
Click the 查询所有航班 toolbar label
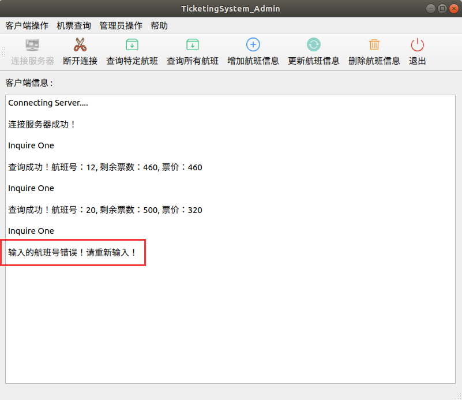tap(193, 61)
